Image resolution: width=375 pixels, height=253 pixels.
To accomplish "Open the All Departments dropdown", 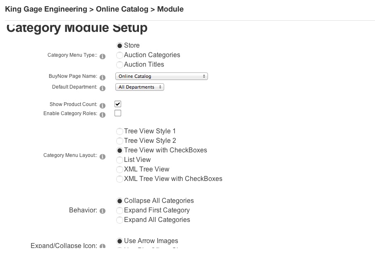I will [140, 87].
